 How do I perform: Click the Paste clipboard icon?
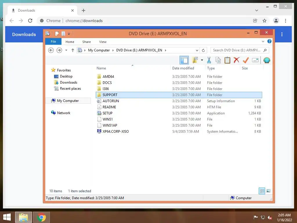click(x=227, y=60)
